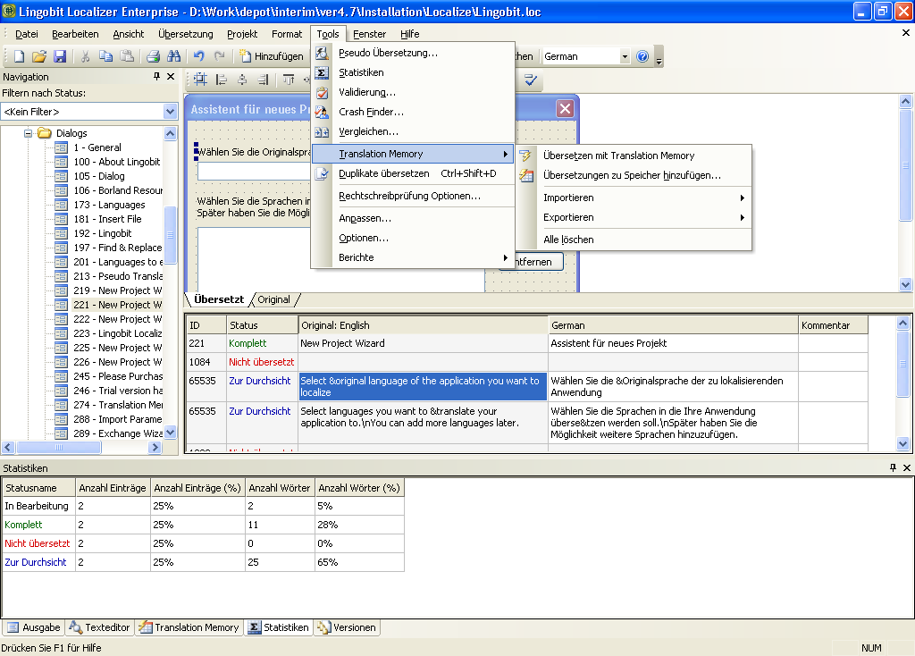Click the Save floppy disk icon
The height and width of the screenshot is (656, 915).
60,56
